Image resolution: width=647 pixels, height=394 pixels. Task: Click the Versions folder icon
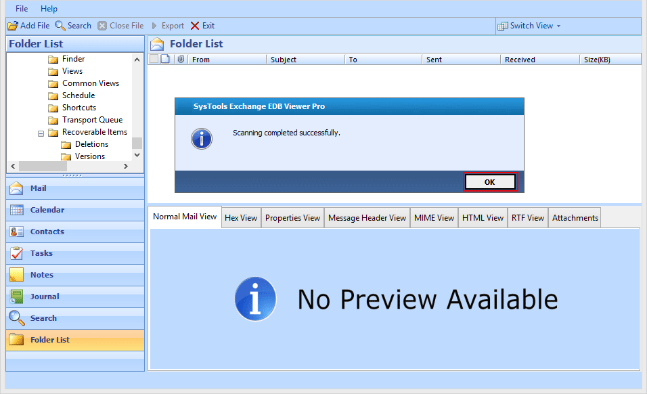(x=66, y=157)
